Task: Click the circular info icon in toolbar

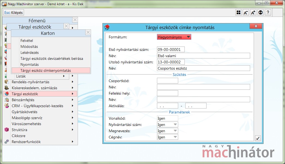Action: coord(260,13)
